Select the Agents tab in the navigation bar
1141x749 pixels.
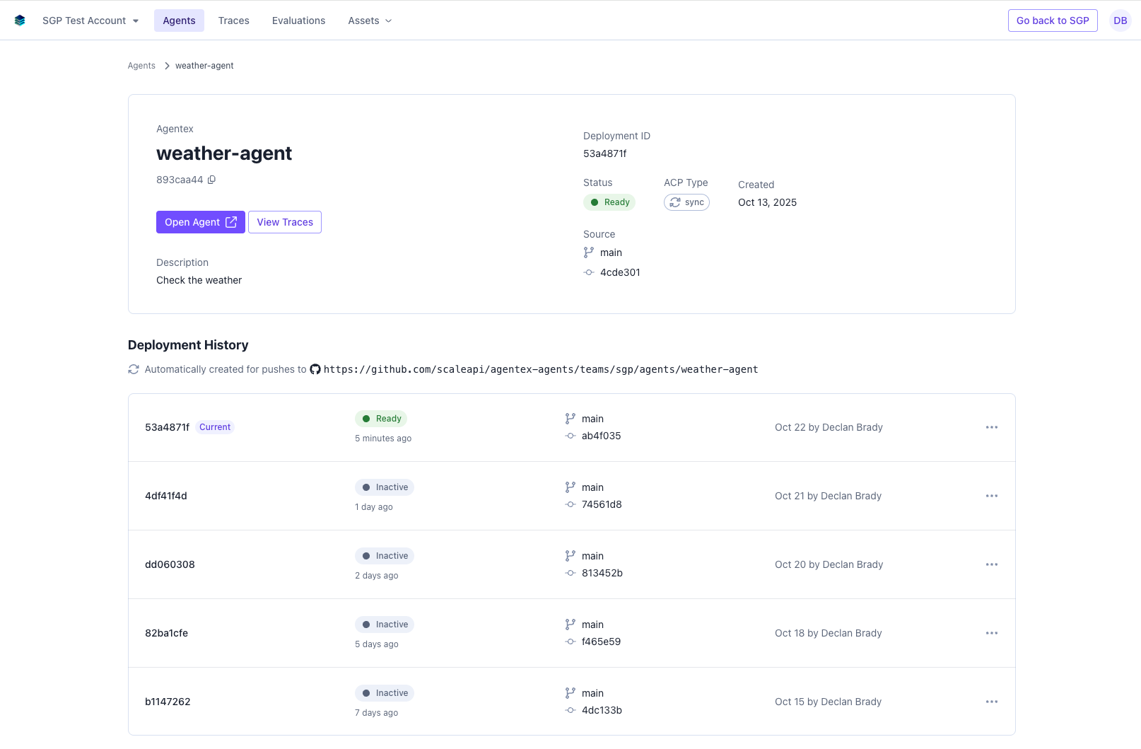pyautogui.click(x=179, y=21)
